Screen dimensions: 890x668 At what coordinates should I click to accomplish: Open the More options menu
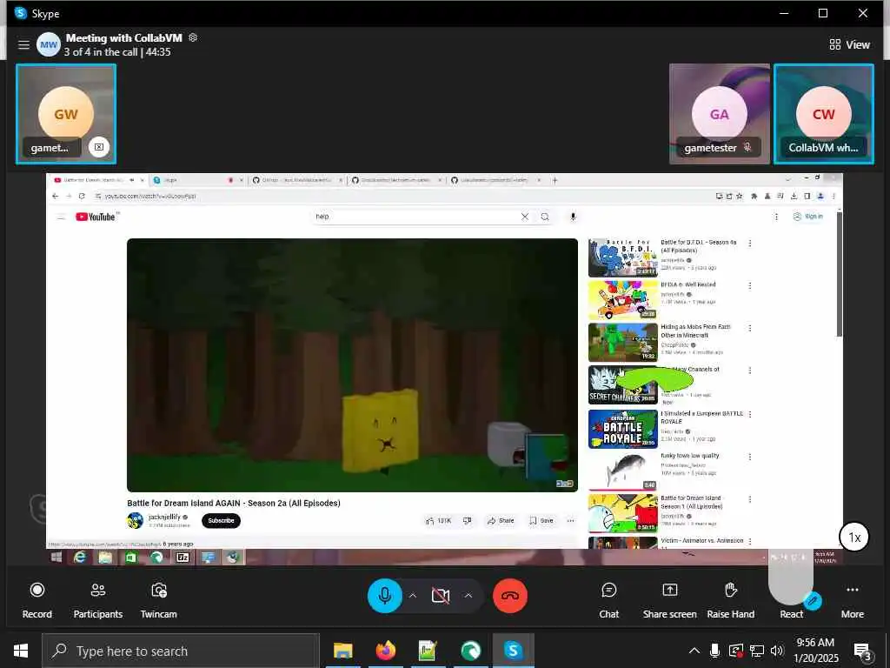pyautogui.click(x=852, y=599)
